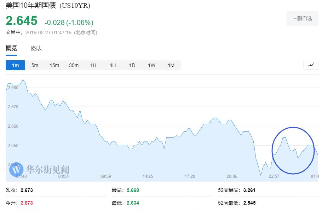Switch chart to 1D interval

pyautogui.click(x=132, y=65)
